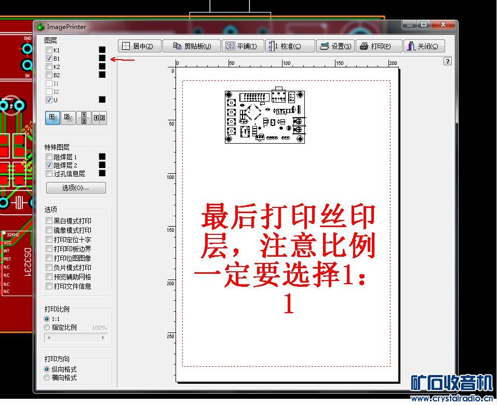Select 纵向格式 portrait orientation
This screenshot has width=497, height=405.
(47, 369)
